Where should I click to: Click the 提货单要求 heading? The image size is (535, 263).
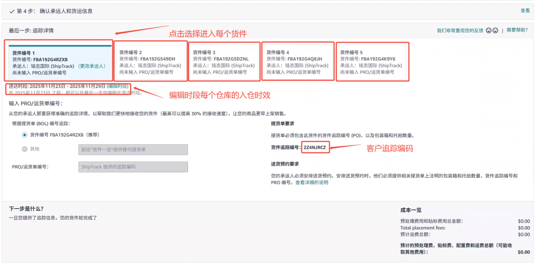283,123
